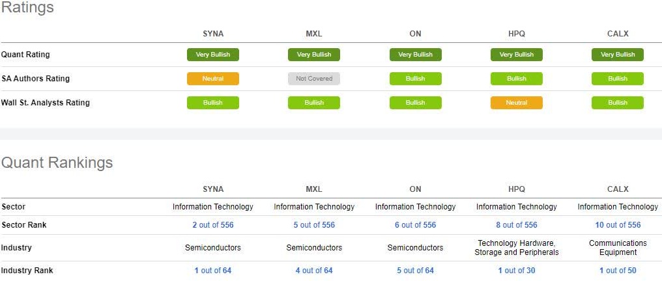
Task: Click HPQ's Technology Hardware, Storage and Peripherals industry
Action: click(516, 248)
